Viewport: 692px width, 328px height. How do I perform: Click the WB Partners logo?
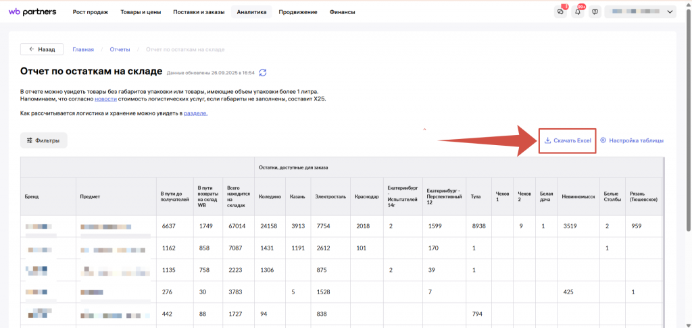coord(32,12)
